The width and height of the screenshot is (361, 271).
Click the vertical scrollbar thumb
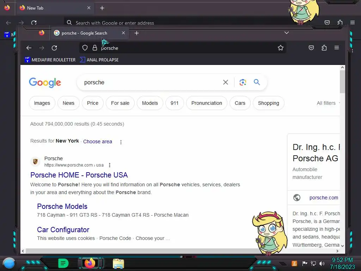(342, 82)
